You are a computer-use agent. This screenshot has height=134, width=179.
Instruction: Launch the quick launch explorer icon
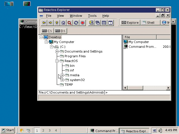click(28, 131)
